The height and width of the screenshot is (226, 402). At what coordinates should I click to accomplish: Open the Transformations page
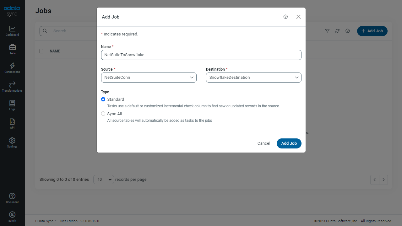[12, 87]
